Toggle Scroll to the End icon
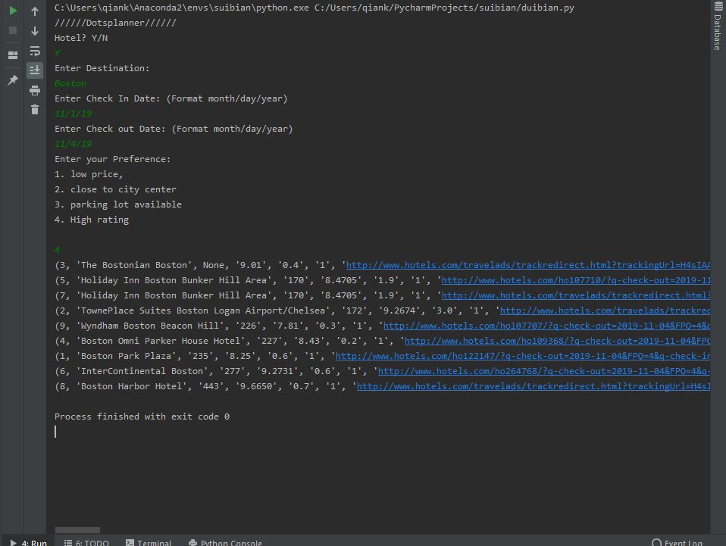The height and width of the screenshot is (546, 726). tap(35, 70)
